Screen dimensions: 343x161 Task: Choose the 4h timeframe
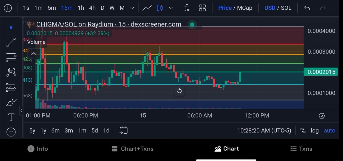pos(92,8)
